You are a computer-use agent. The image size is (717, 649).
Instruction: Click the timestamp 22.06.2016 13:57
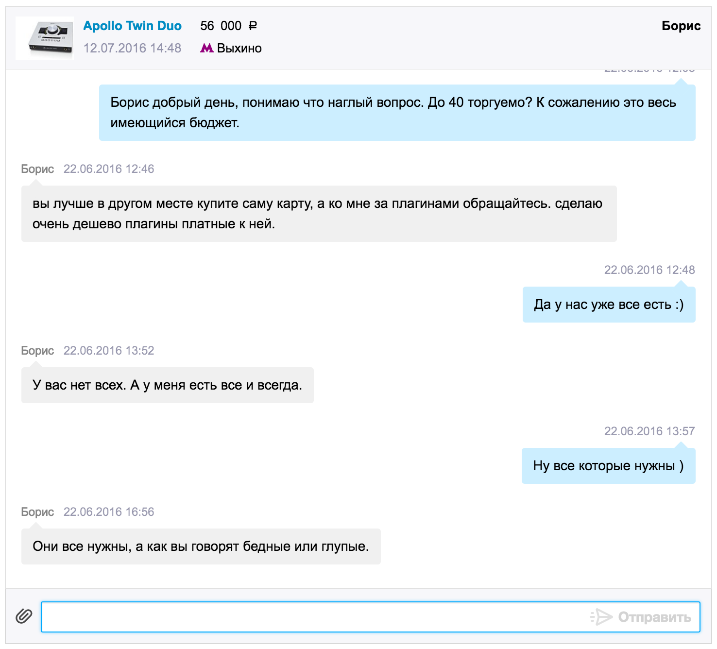coord(649,431)
